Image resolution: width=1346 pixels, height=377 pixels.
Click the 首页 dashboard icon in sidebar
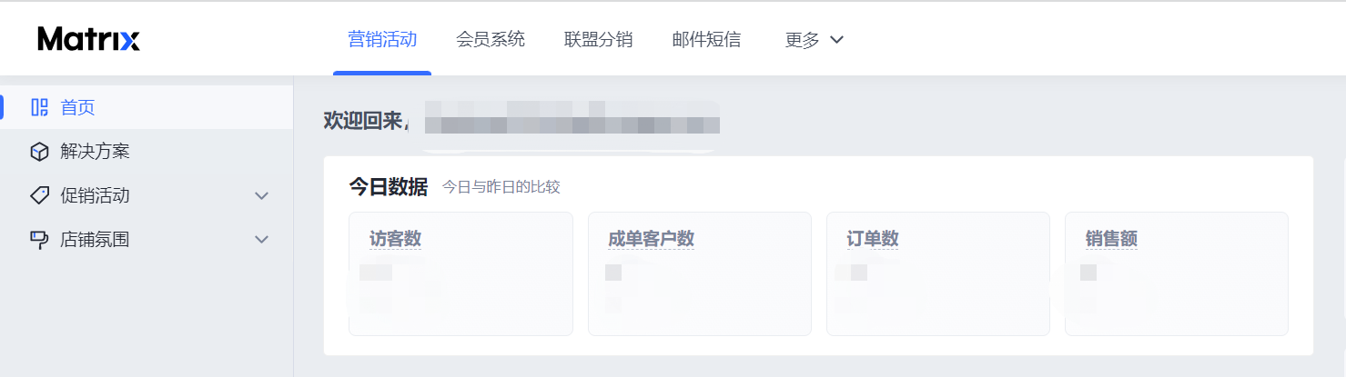pyautogui.click(x=39, y=107)
